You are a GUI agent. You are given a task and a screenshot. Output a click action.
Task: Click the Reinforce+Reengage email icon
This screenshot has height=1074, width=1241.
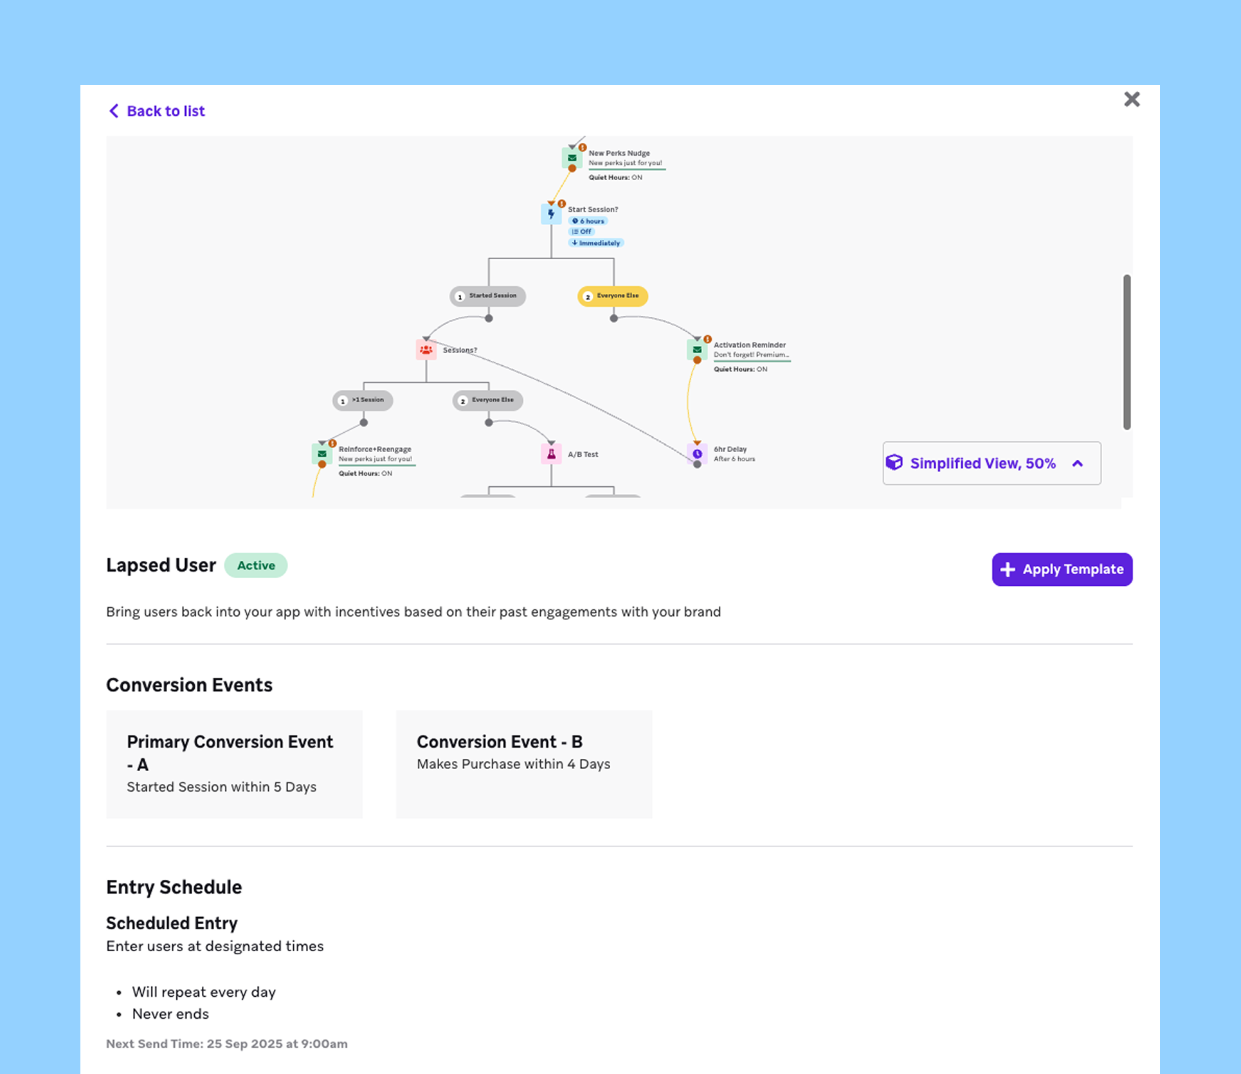[322, 454]
